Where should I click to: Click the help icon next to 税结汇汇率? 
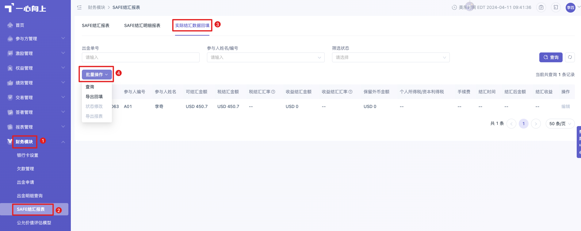click(x=273, y=92)
